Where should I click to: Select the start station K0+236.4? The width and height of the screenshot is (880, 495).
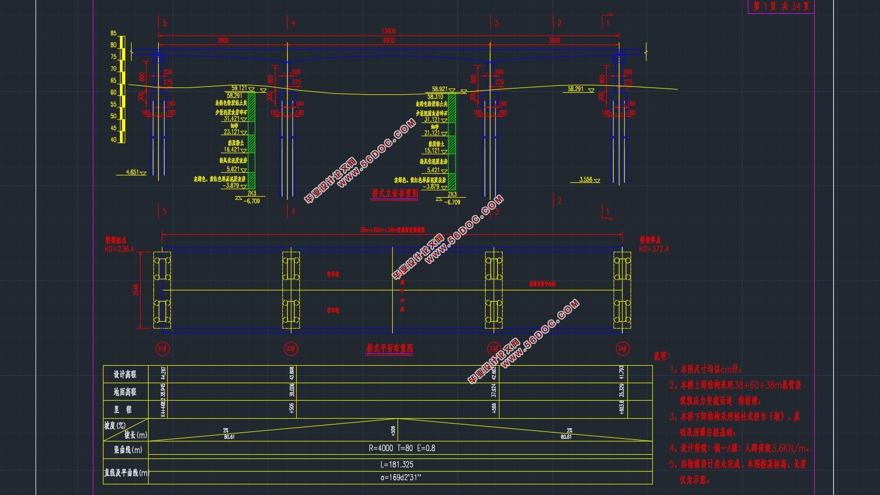pos(119,249)
